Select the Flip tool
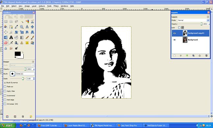Image resolution: width=213 pixels, height=128 pixels. click(x=6, y=38)
